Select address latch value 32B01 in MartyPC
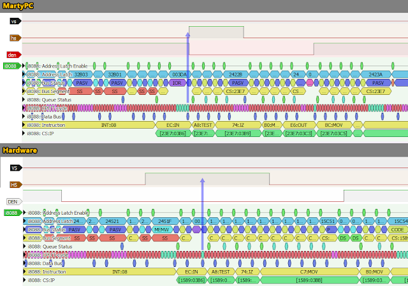 115,75
